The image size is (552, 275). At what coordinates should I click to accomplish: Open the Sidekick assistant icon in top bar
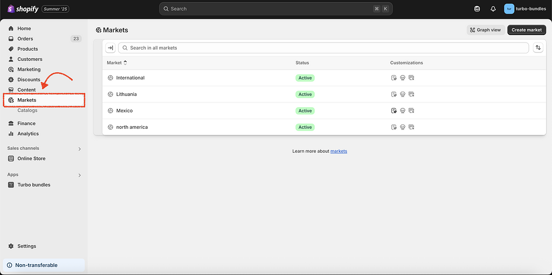pyautogui.click(x=477, y=9)
